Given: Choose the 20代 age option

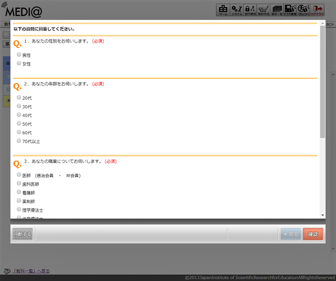Looking at the screenshot, I should pos(19,97).
